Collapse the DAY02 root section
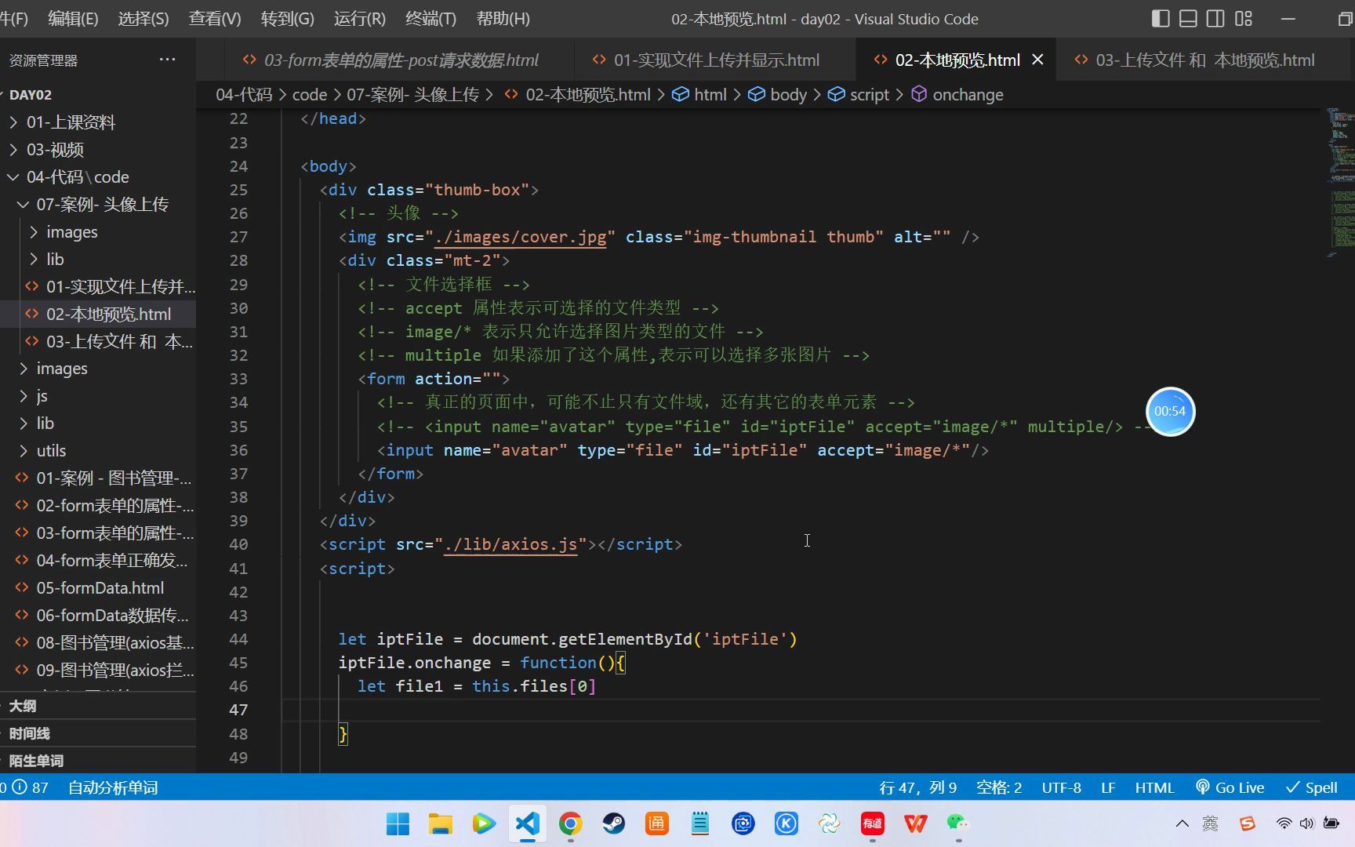This screenshot has width=1355, height=847. click(x=98, y=95)
